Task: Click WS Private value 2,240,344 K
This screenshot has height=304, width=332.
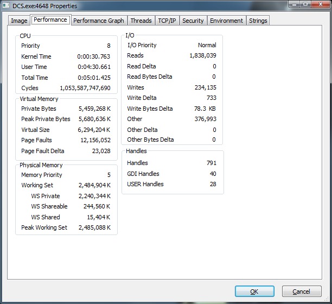Action: pos(94,196)
